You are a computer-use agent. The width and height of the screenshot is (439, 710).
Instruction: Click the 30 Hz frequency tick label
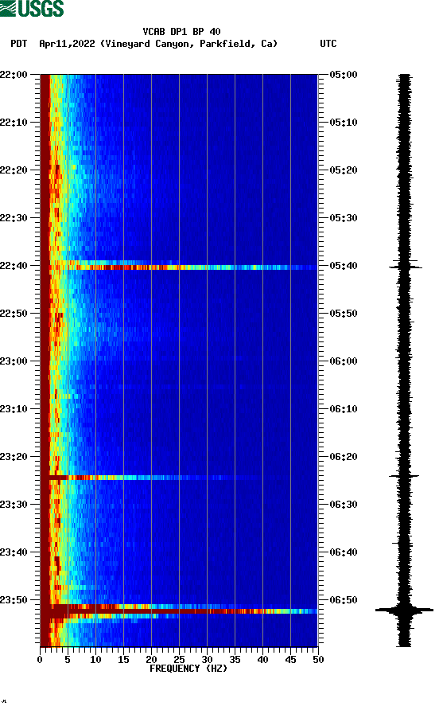coord(208,660)
